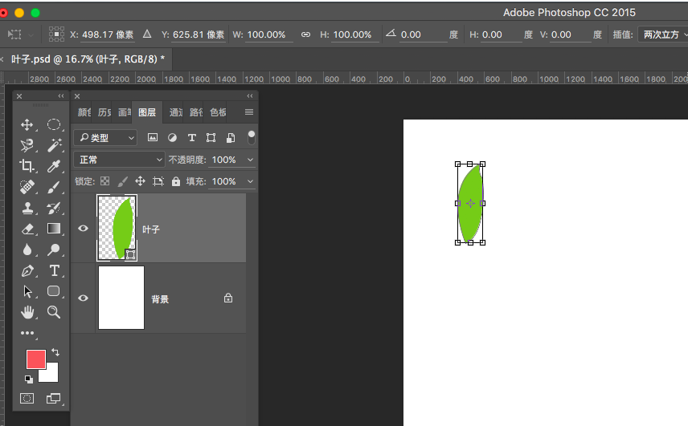Select the Healing Brush tool
688x426 pixels.
click(27, 187)
